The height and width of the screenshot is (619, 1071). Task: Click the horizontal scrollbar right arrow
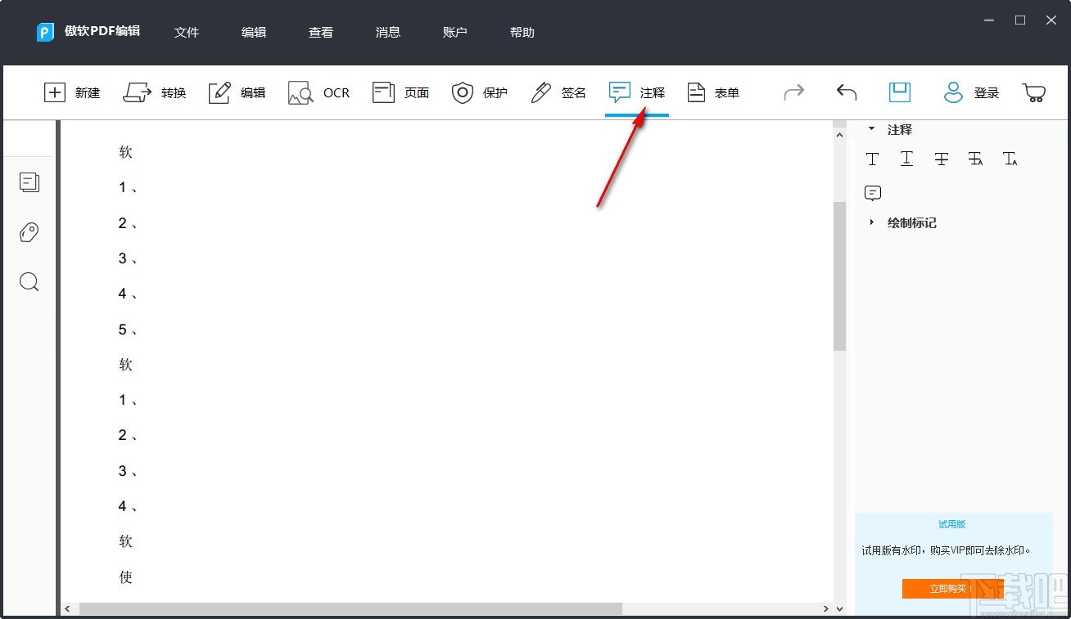[826, 608]
